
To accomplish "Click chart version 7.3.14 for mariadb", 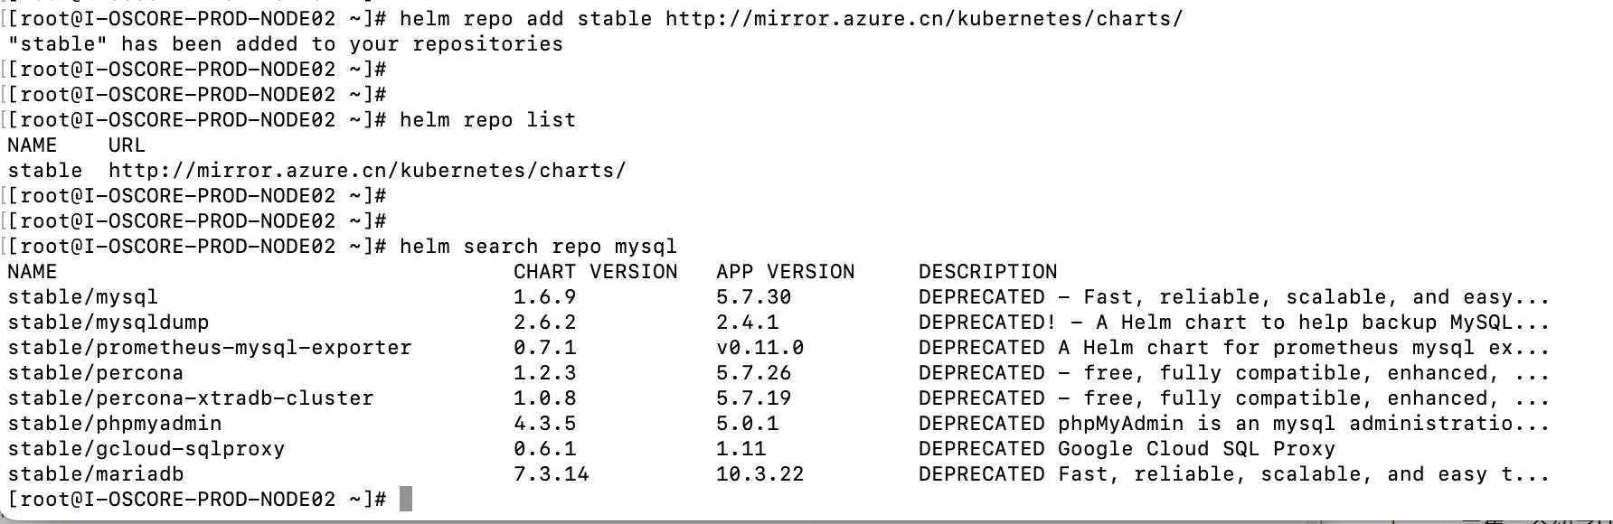I will pyautogui.click(x=551, y=474).
